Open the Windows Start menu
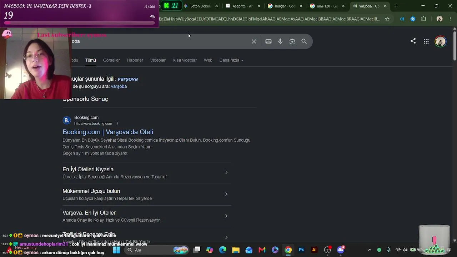Viewport: 457px width, 257px height. tap(116, 250)
